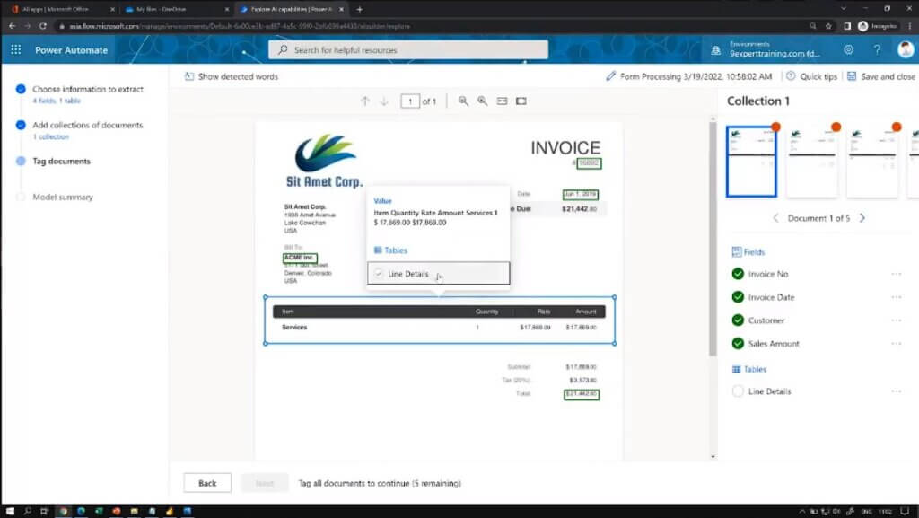Image resolution: width=919 pixels, height=518 pixels.
Task: Go back in the browser
Action: tap(13, 26)
